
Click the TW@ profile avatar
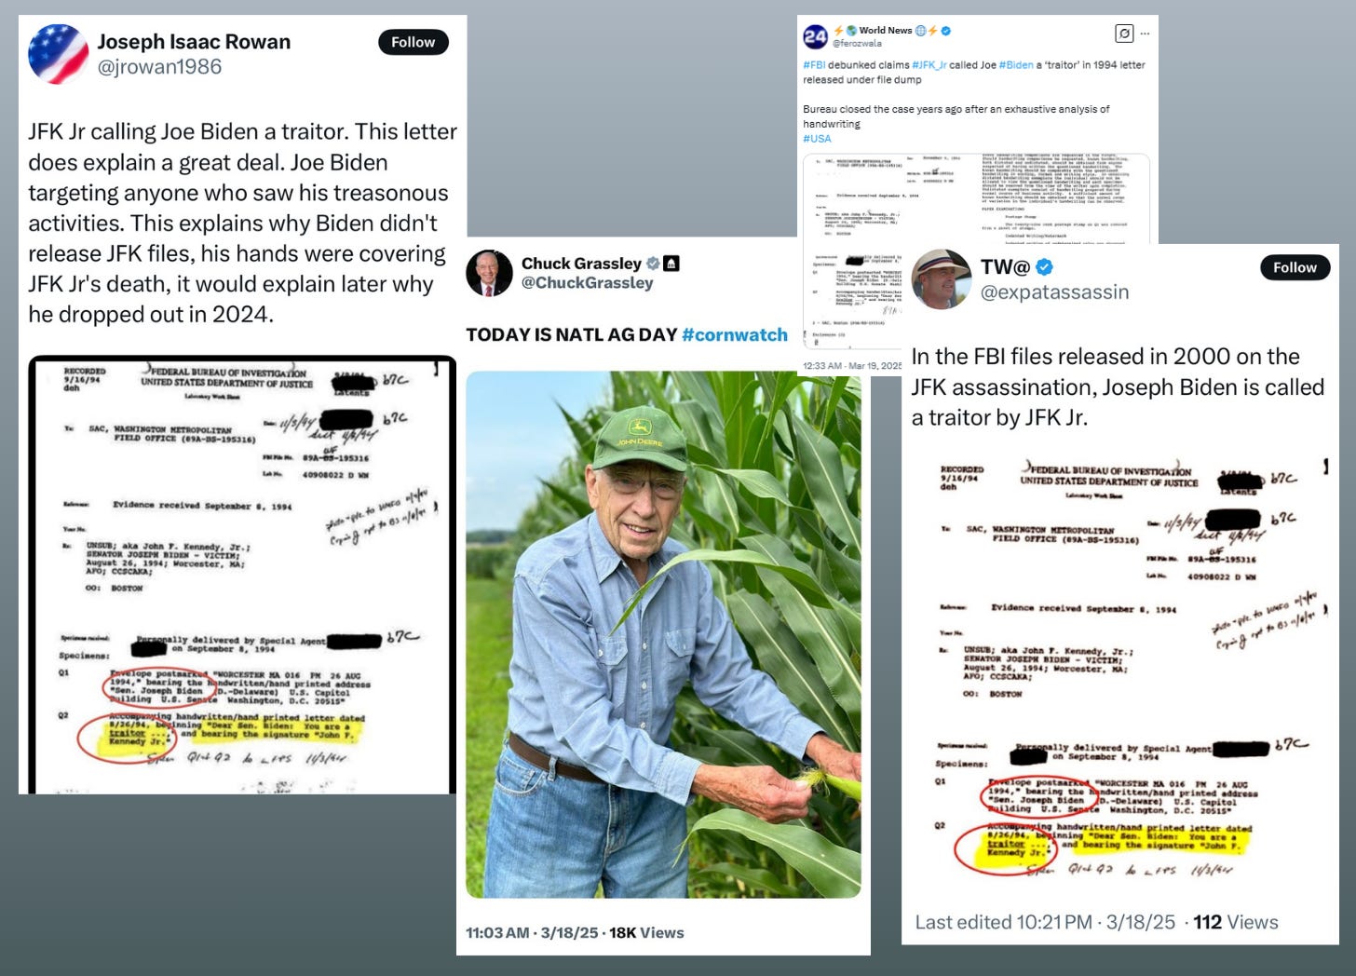(942, 278)
